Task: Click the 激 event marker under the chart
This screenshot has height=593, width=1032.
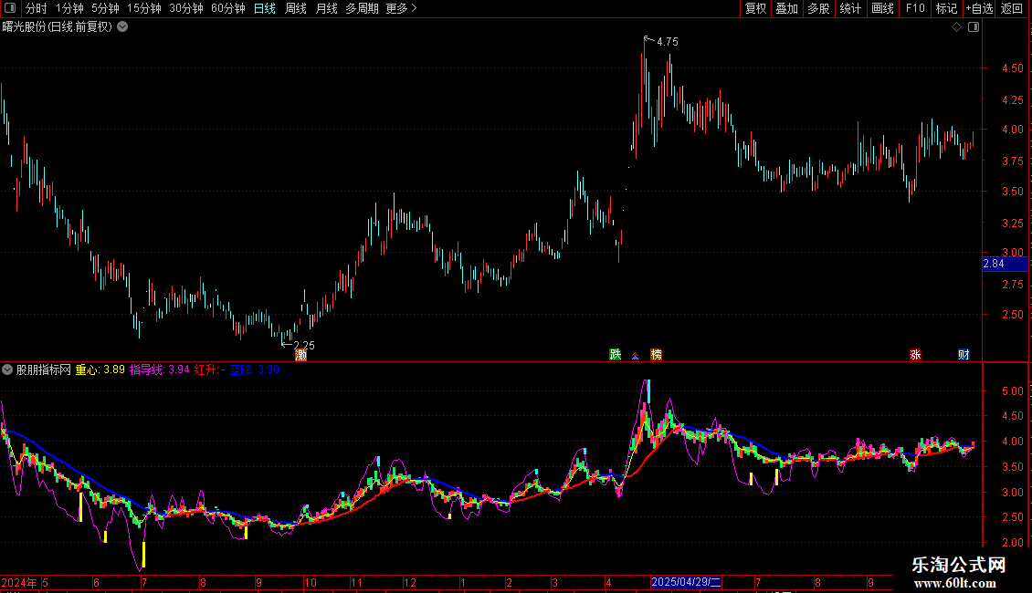Action: coord(300,355)
